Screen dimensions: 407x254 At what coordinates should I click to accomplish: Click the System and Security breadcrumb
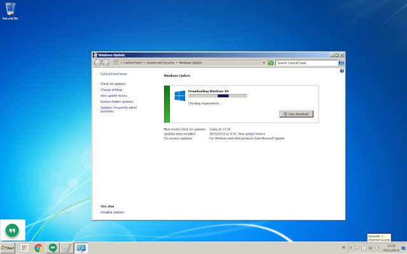(160, 63)
